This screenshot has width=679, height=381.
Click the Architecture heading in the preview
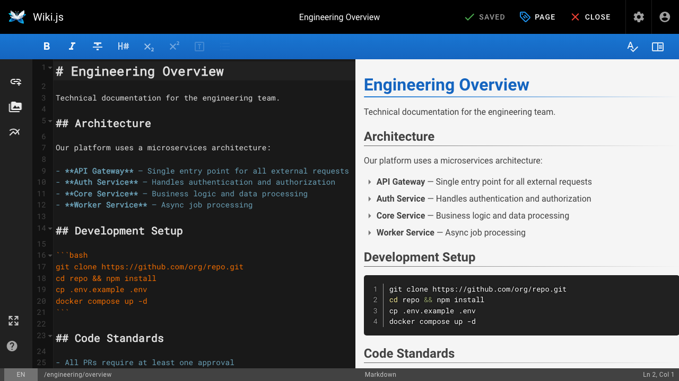pyautogui.click(x=399, y=137)
